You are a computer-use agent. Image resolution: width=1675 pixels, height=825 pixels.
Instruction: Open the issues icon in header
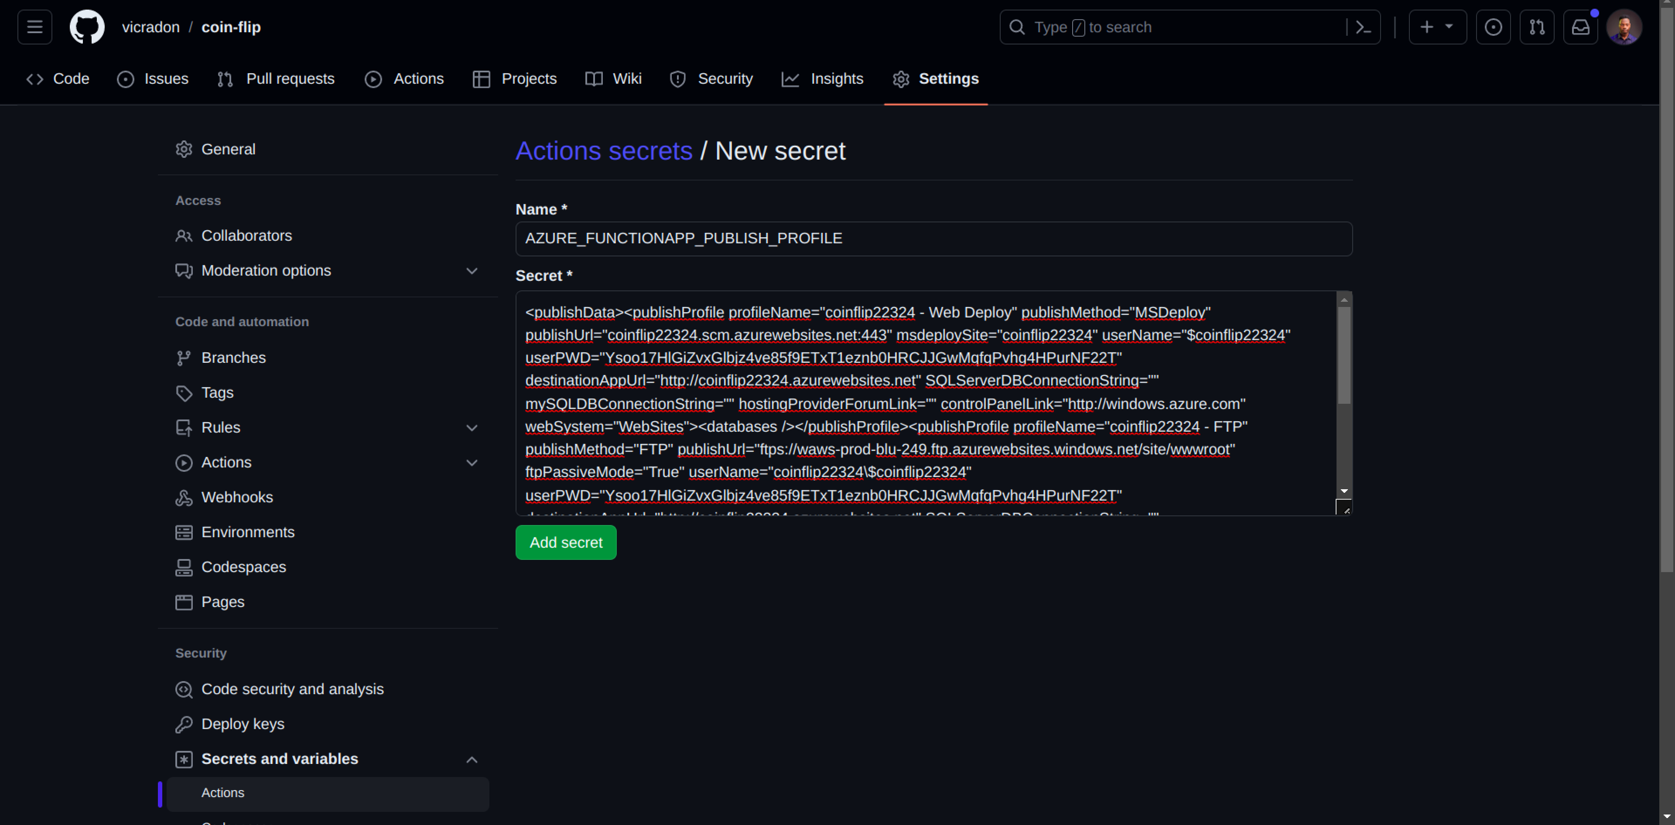click(1493, 27)
